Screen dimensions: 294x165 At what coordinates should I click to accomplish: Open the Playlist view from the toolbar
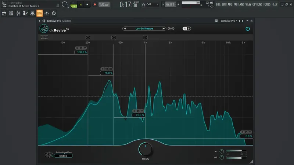pos(4,13)
